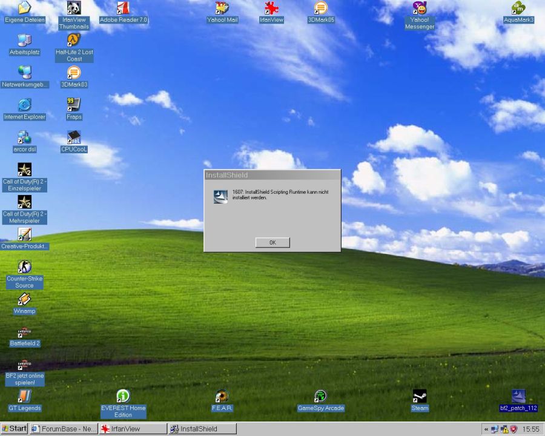Open Yahoo! Mail desktop shortcut
The height and width of the screenshot is (436, 545).
click(222, 12)
